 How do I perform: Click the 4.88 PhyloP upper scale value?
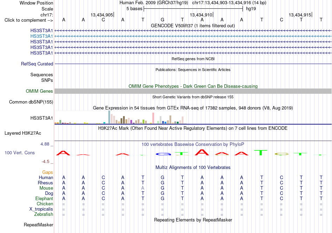coord(45,144)
